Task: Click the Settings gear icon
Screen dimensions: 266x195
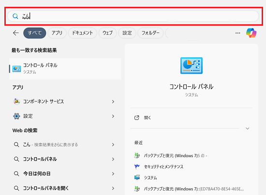Action: 16,116
